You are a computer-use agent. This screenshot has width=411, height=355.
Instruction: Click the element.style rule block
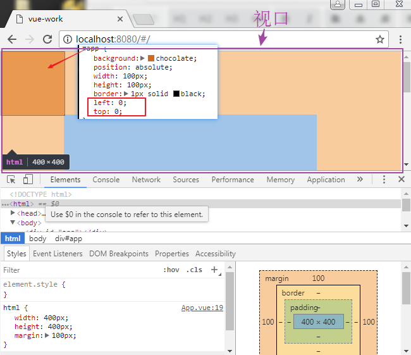113,289
